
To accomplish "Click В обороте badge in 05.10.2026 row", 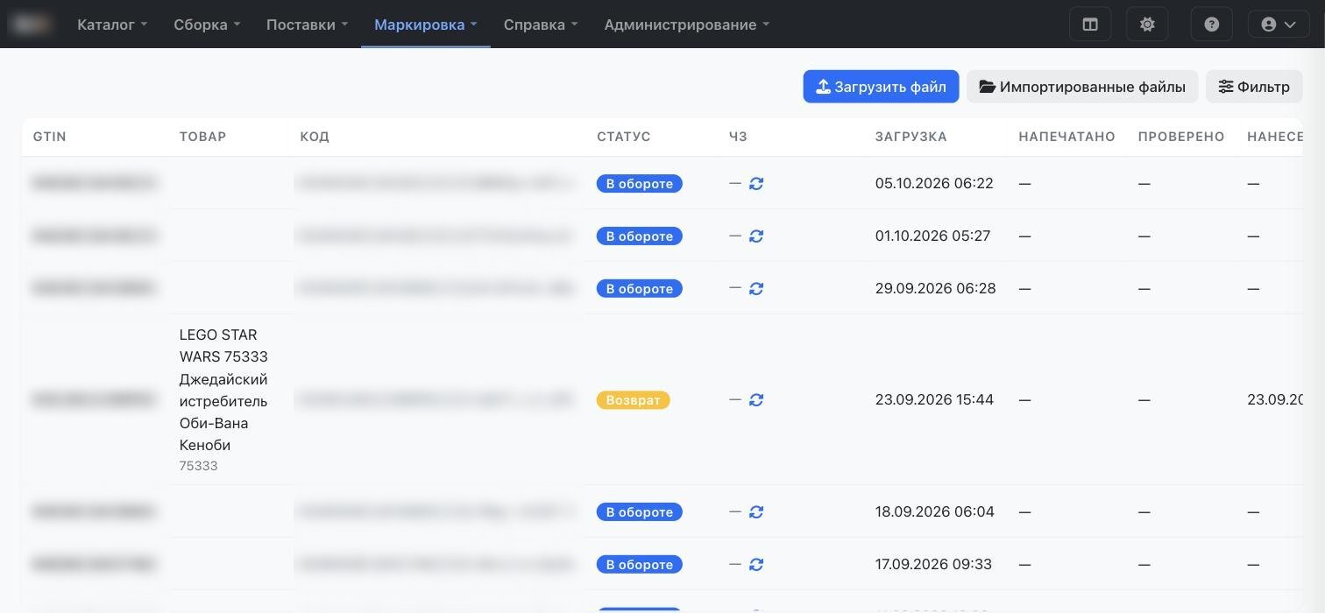I will [640, 184].
